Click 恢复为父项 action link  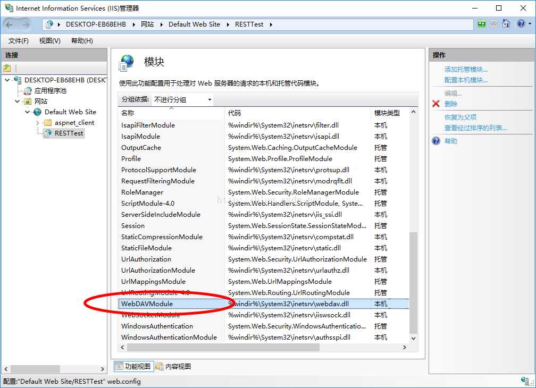[x=460, y=117]
